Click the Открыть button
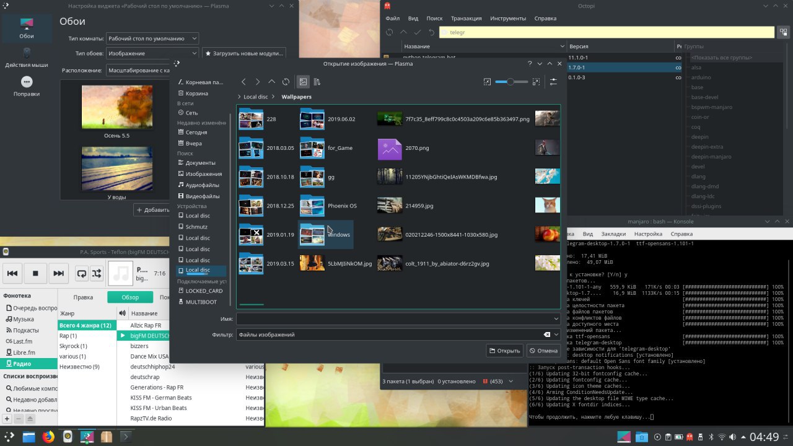 (504, 351)
